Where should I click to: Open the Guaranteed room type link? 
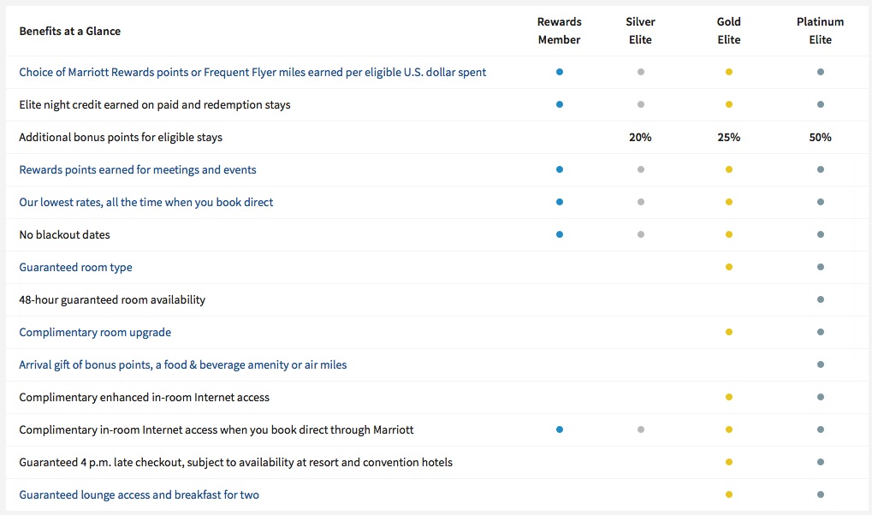click(75, 267)
